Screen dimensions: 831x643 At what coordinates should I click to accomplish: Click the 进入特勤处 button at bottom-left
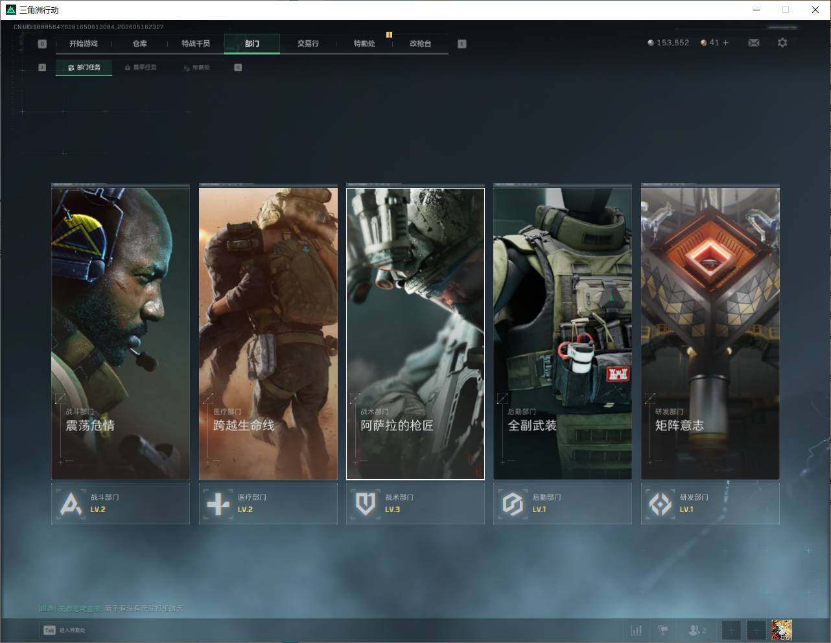coord(64,630)
